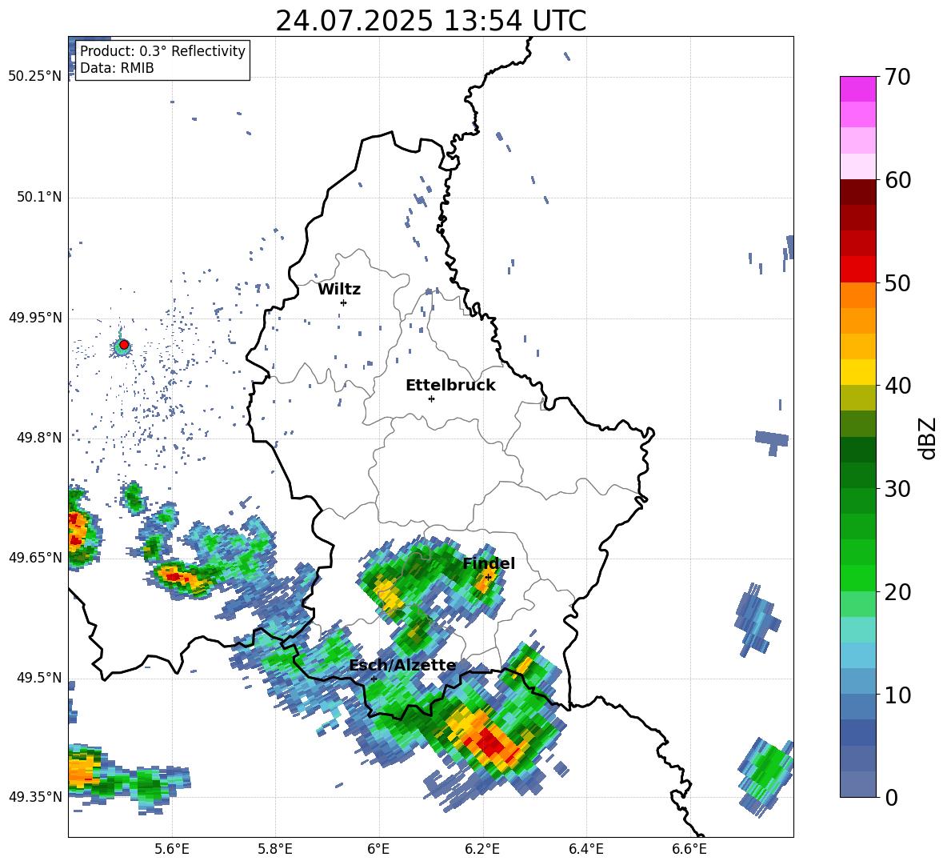The height and width of the screenshot is (865, 947).
Task: Click the 50 tick on the colorbar
Action: tap(897, 282)
